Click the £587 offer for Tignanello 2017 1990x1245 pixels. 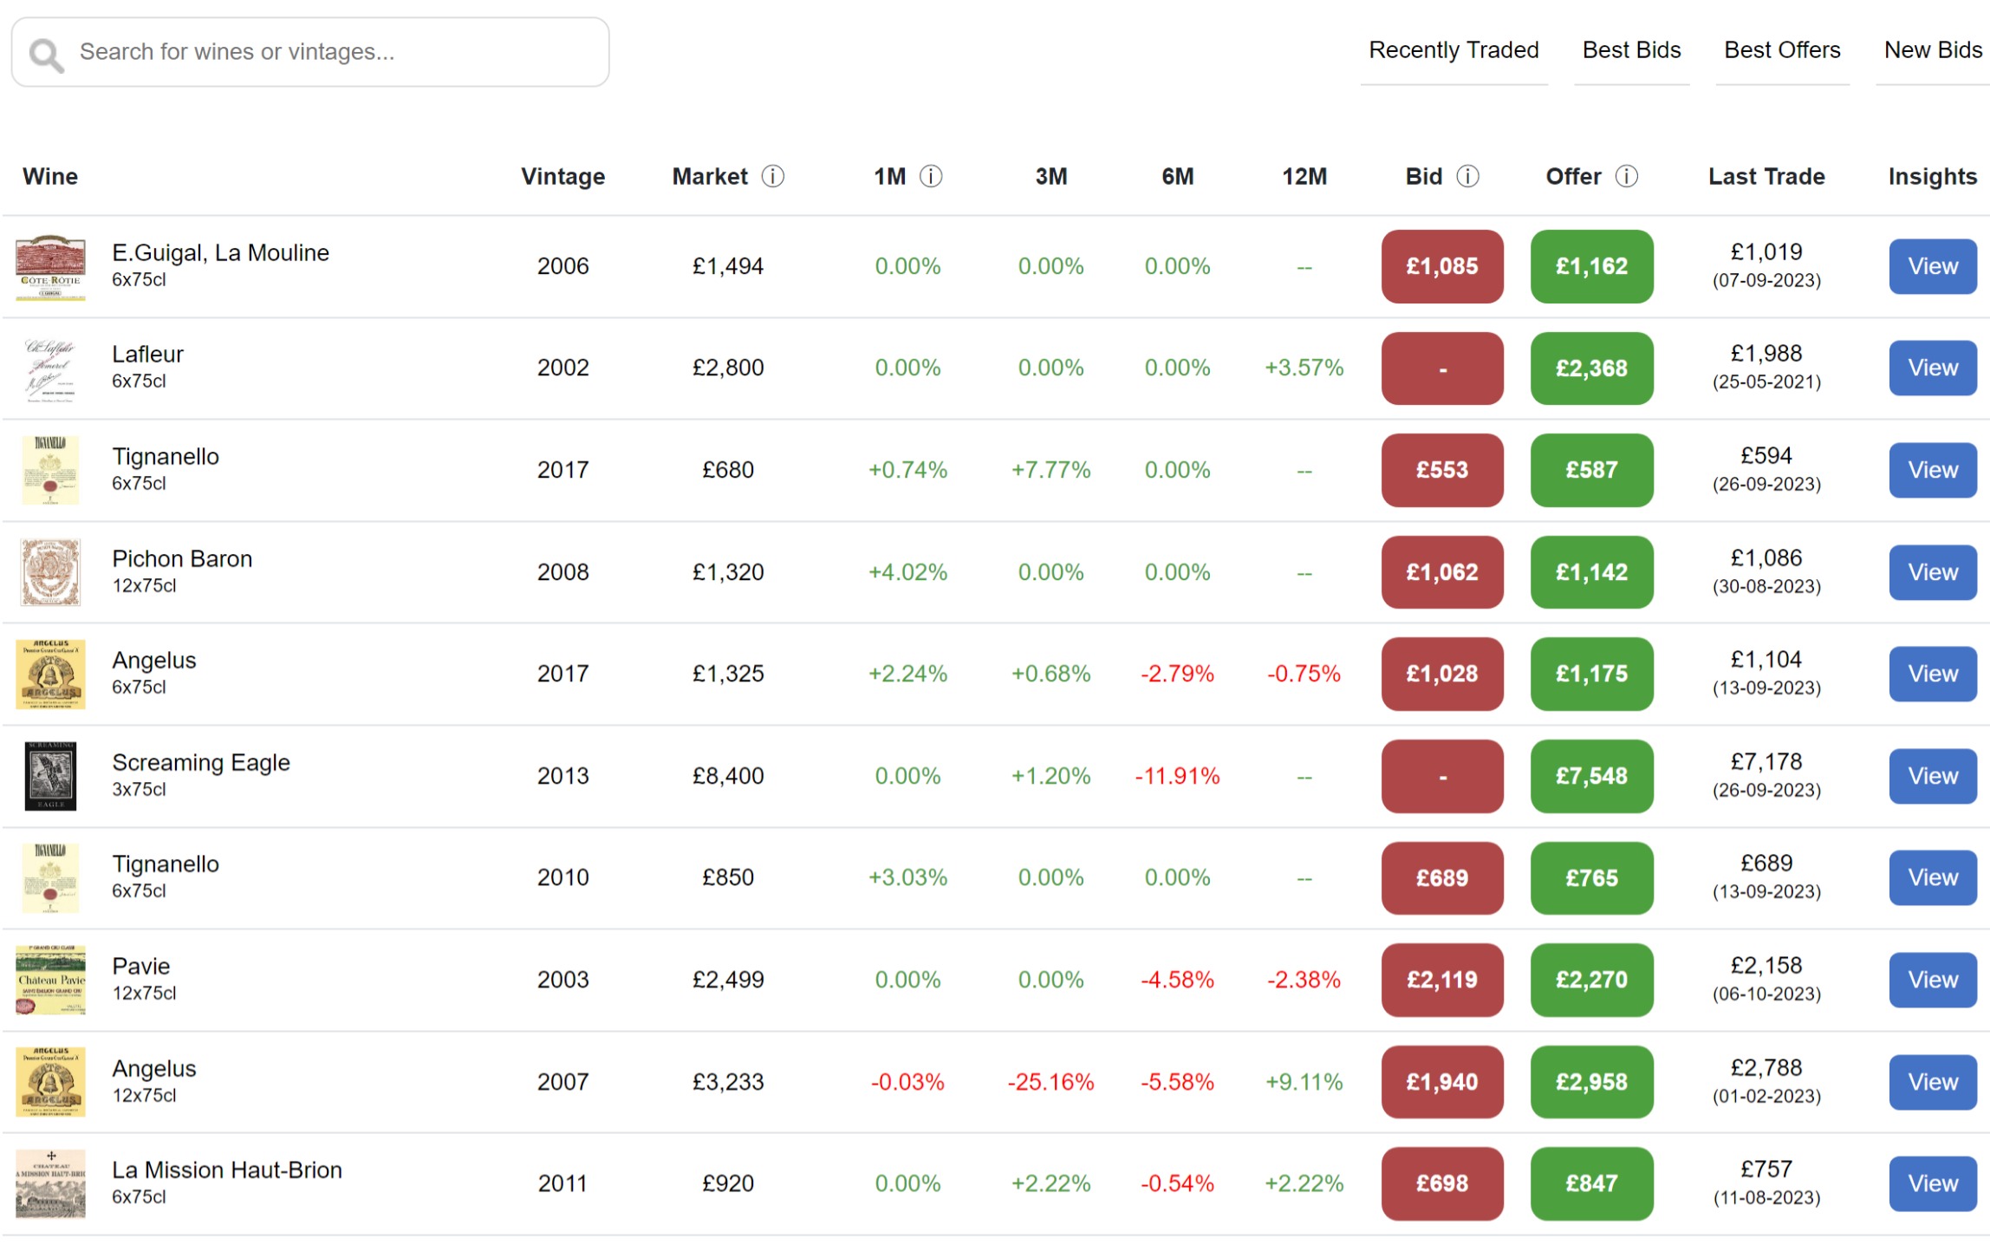1591,471
